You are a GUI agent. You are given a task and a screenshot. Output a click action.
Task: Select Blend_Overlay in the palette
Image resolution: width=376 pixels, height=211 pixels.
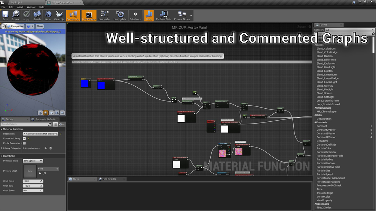click(x=325, y=86)
